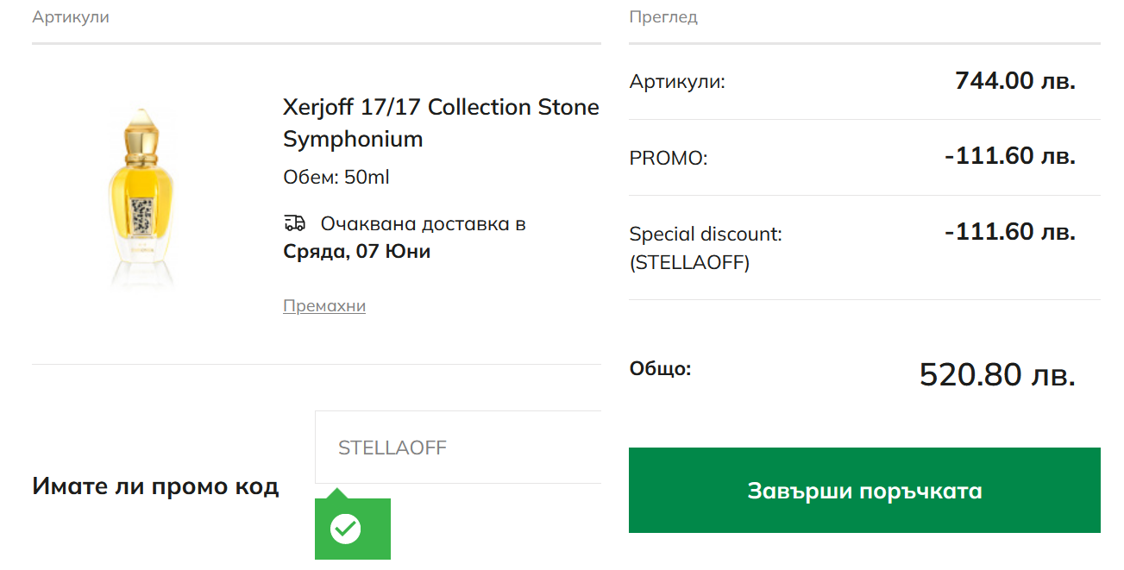The width and height of the screenshot is (1124, 570).
Task: Click the Сряда, 07 Юни delivery date
Action: click(357, 252)
